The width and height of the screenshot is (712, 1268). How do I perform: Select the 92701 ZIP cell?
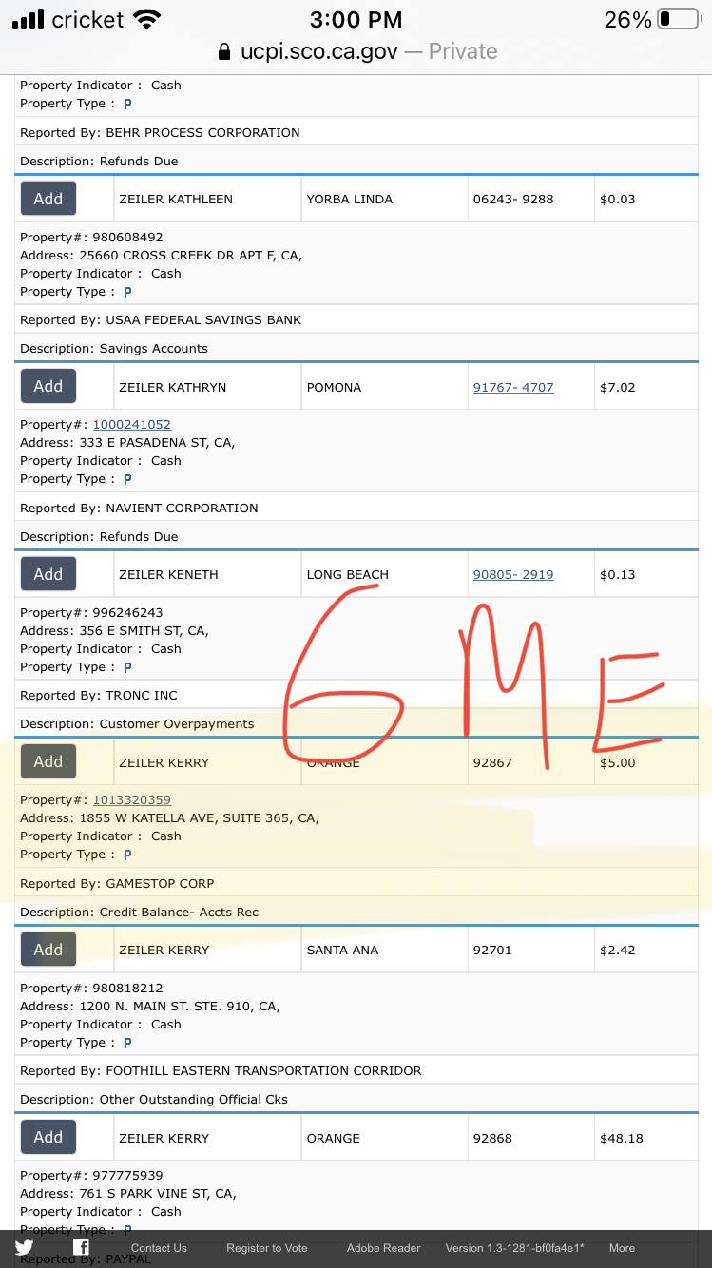click(x=531, y=950)
